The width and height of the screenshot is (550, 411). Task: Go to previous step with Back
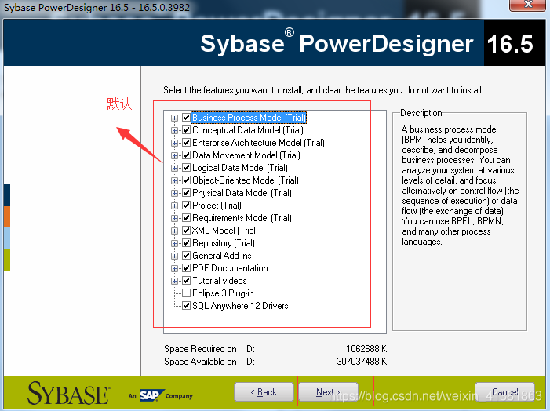(264, 392)
